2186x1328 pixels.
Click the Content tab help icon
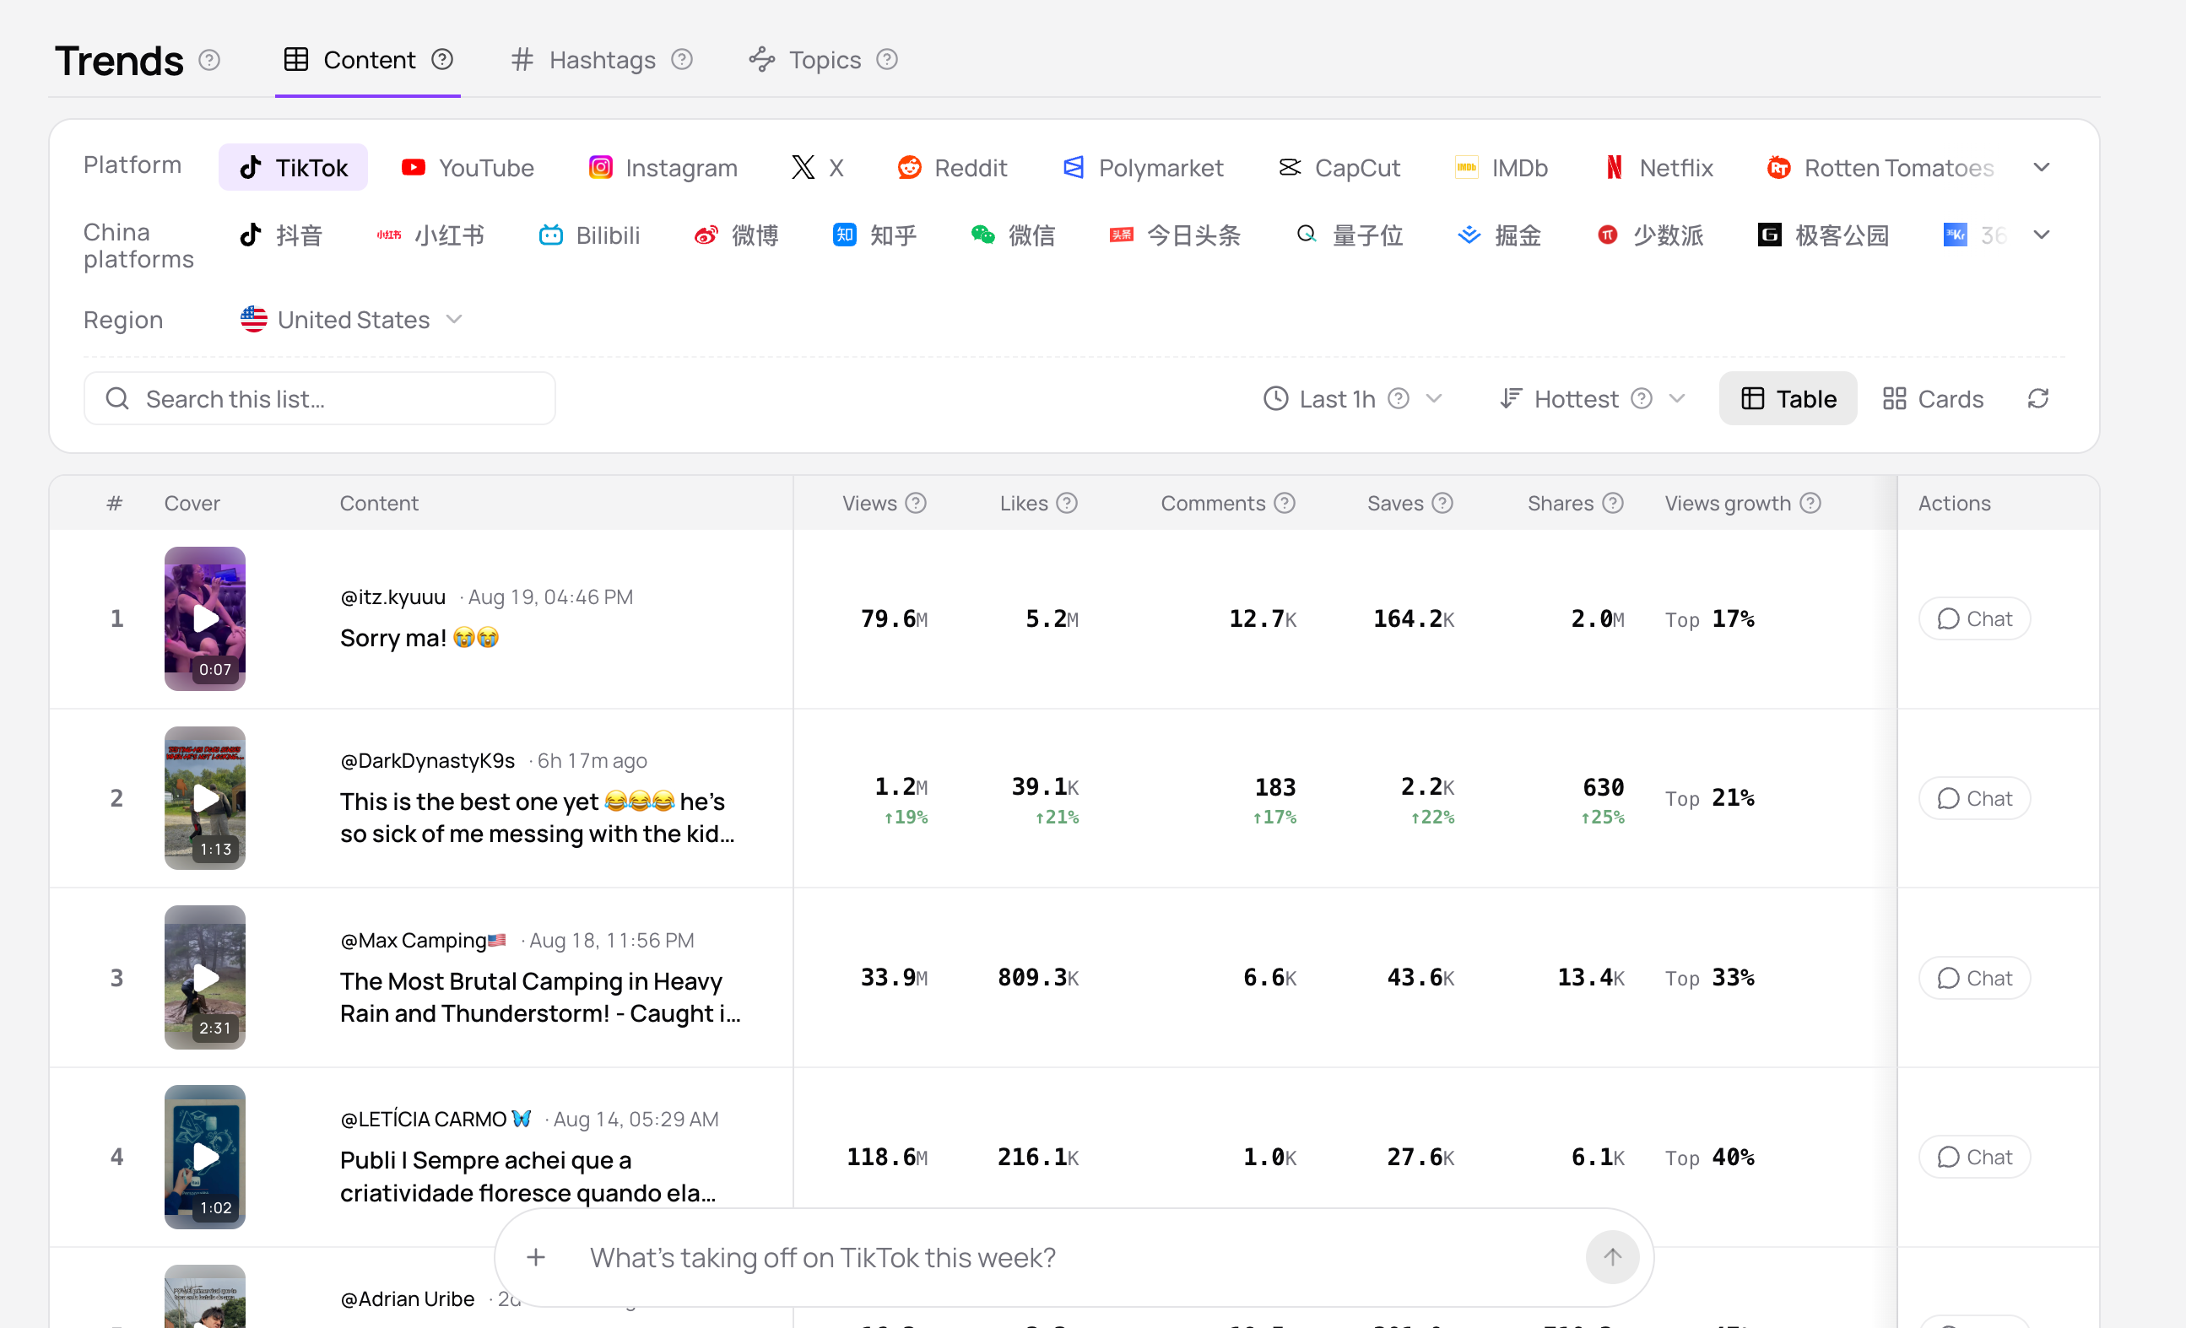point(441,59)
